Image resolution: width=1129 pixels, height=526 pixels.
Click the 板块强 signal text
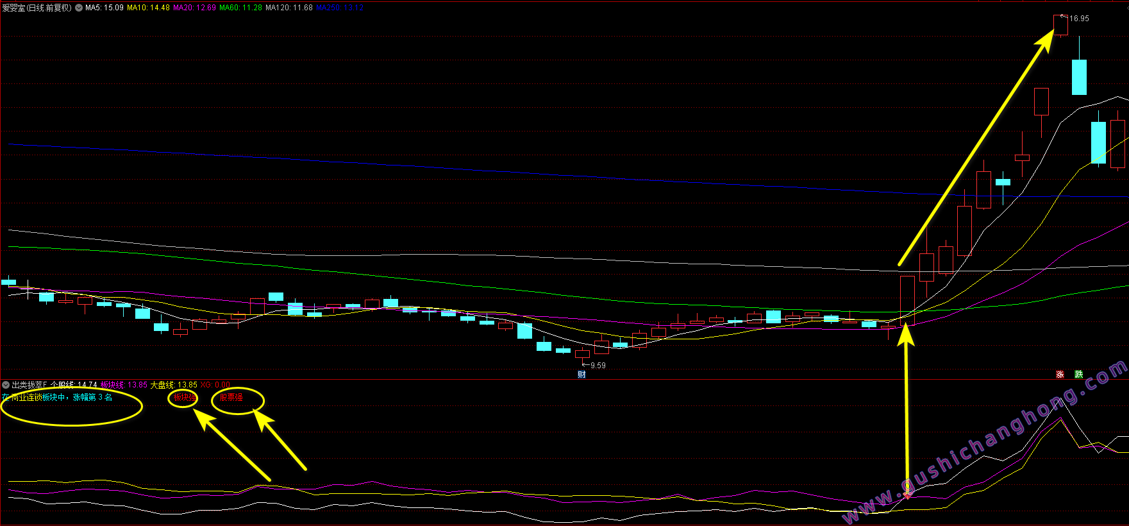(184, 398)
